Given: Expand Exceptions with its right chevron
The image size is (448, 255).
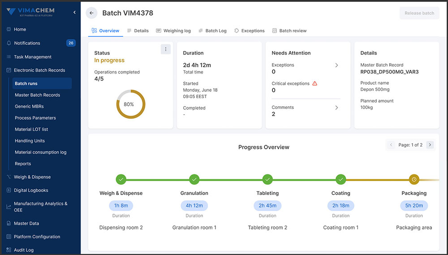Looking at the screenshot, I should [336, 65].
